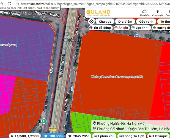Toggle the Tin đã đăng listings filter
This screenshot has width=170, height=138.
click(100, 28)
